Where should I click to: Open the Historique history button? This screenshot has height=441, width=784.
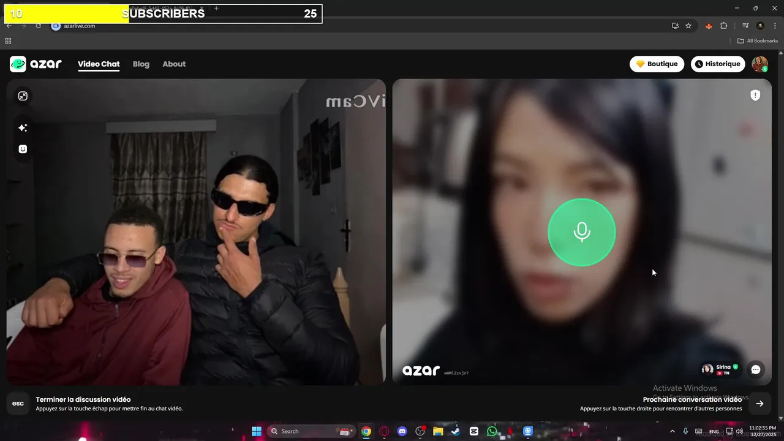point(718,64)
